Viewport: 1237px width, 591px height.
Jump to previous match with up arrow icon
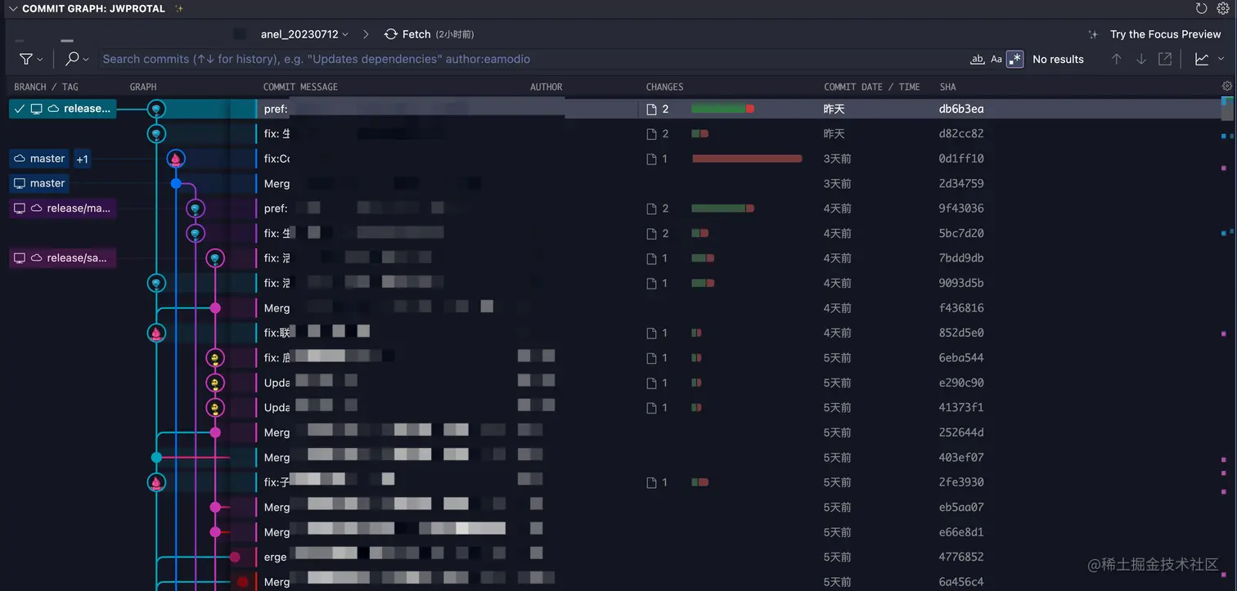click(1116, 59)
